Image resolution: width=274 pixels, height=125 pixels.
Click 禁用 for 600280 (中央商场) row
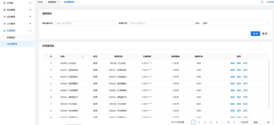pos(245,111)
